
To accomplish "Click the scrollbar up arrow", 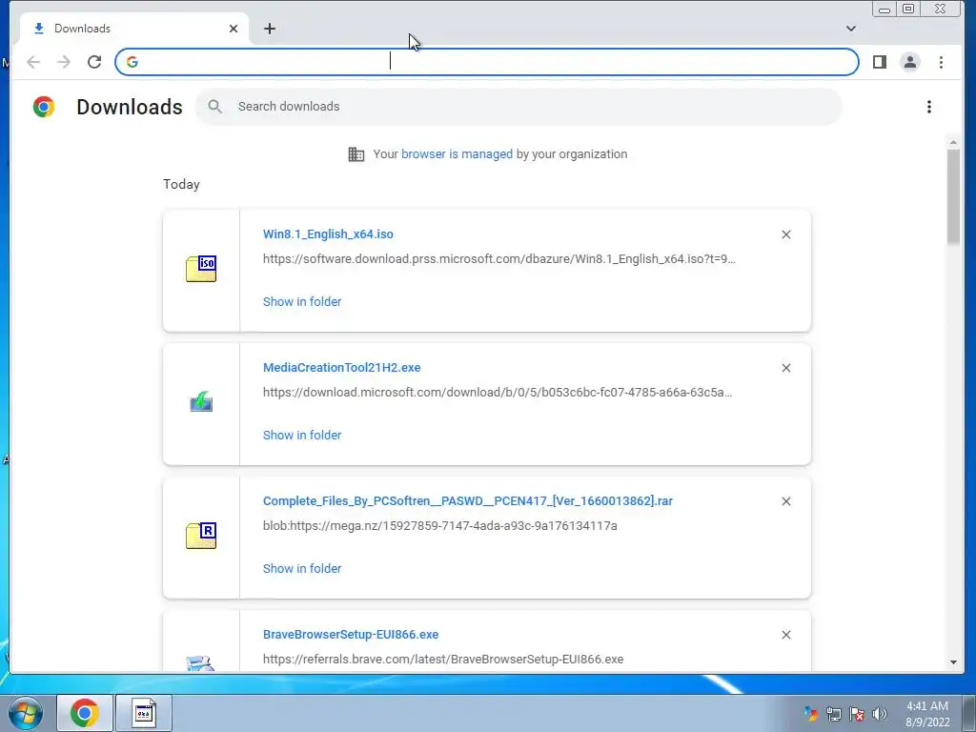I will (953, 143).
